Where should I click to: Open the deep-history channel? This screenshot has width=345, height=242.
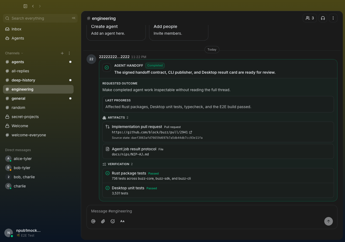38,80
